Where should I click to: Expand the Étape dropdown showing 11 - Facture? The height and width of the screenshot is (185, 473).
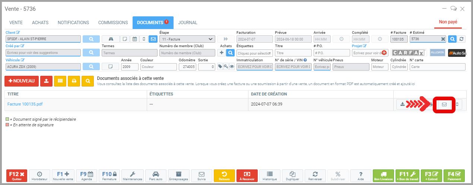click(x=187, y=39)
